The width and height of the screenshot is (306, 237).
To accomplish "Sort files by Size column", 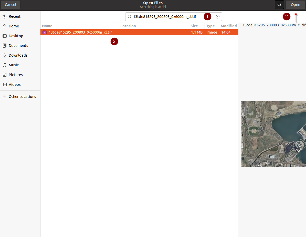I will coord(196,26).
